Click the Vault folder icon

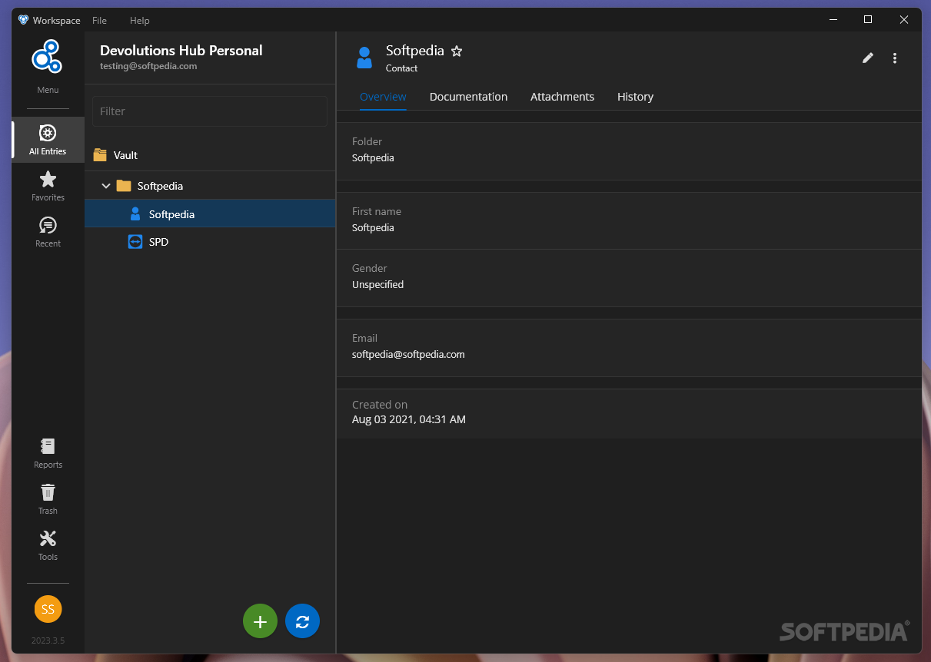tap(100, 155)
